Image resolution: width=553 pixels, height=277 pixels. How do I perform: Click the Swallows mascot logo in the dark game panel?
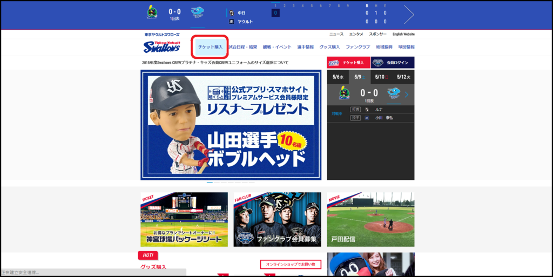[x=344, y=93]
